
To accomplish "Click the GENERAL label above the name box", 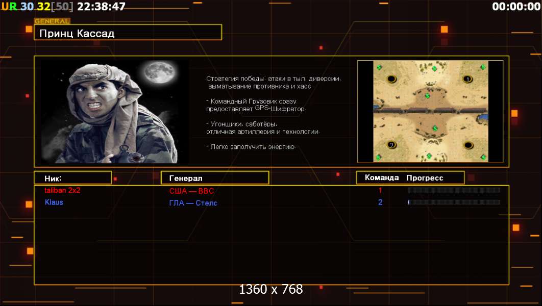I will tap(52, 21).
